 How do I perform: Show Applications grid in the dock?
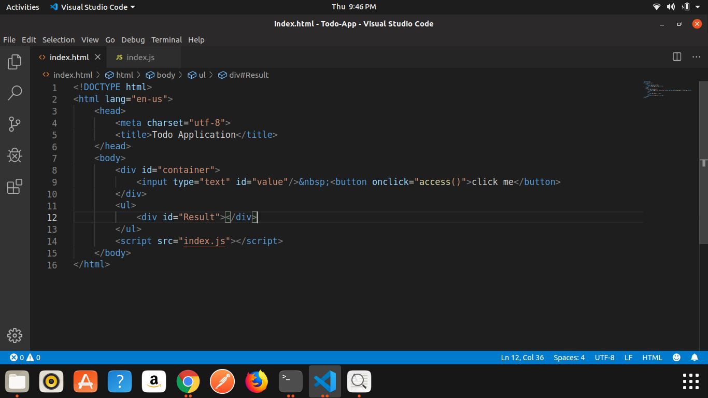coord(691,381)
